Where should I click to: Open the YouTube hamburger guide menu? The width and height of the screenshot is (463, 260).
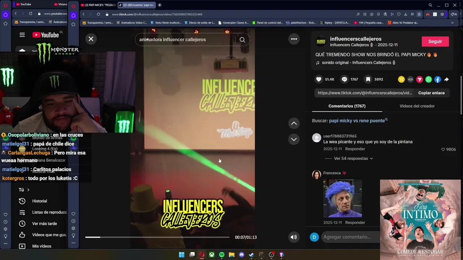(x=22, y=35)
